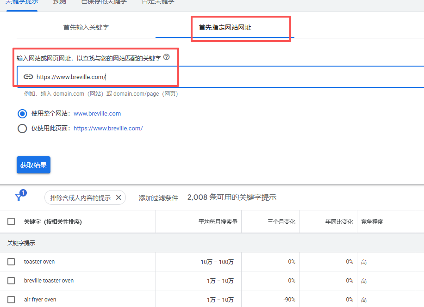The image size is (424, 307).
Task: Click the 获取结果 button
Action: click(33, 165)
